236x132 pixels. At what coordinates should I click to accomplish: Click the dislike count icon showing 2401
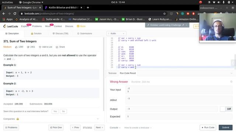pos(28,47)
